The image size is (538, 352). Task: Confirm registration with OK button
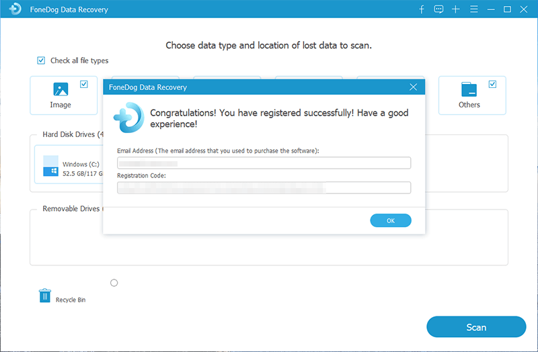(x=391, y=220)
